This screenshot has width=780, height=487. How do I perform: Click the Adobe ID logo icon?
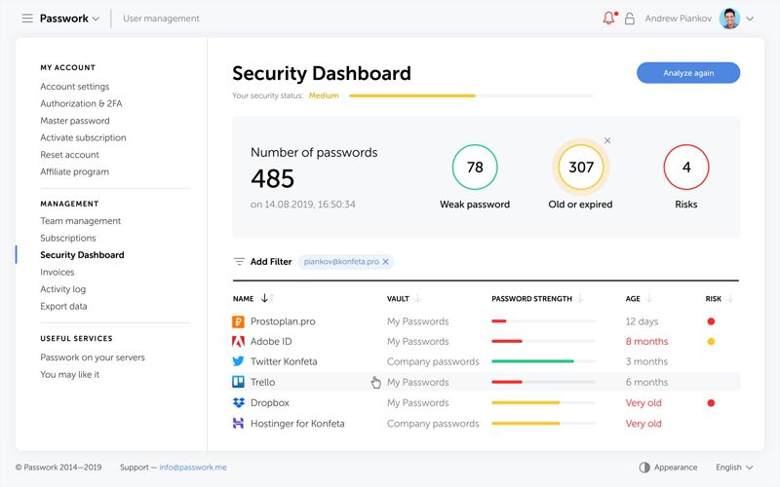click(x=239, y=342)
